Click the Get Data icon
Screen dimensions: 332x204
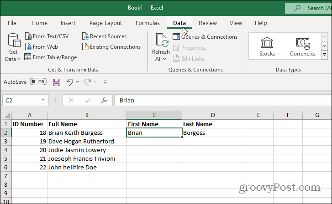click(13, 43)
